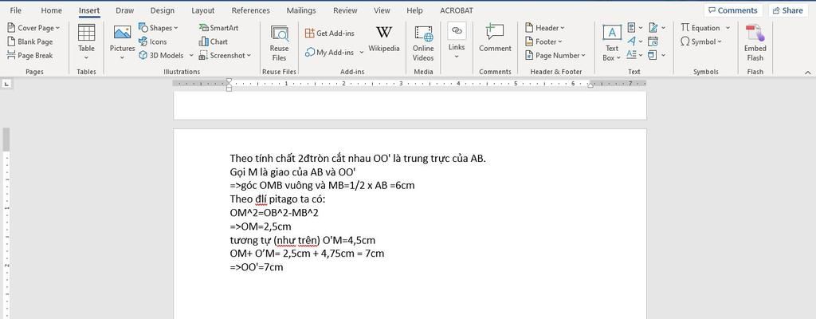Screen dimensions: 816x319
Task: Click the misspelled word 'đlí'
Action: click(x=261, y=199)
